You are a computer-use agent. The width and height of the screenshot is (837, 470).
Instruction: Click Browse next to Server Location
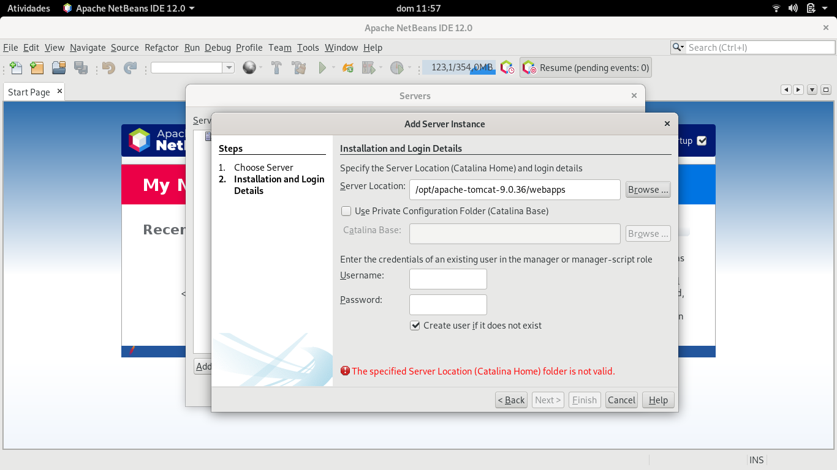click(648, 190)
